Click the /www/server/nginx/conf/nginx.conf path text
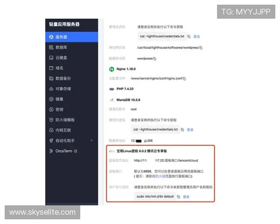 click(156, 78)
